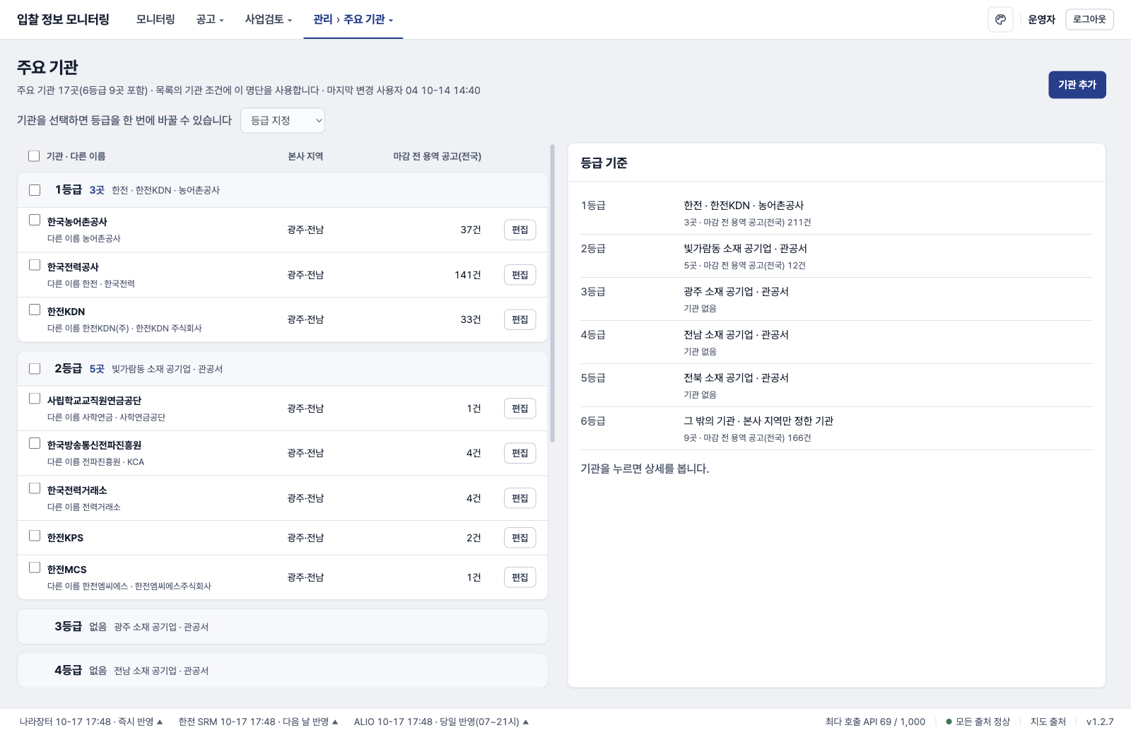Expand 나라장터 status arrow in footer
Viewport: 1131px width, 735px height.
click(160, 722)
